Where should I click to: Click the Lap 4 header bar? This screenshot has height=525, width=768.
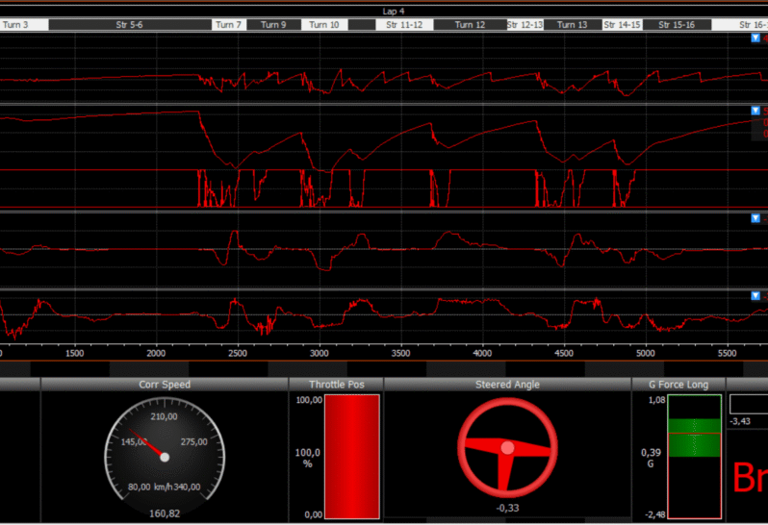394,11
